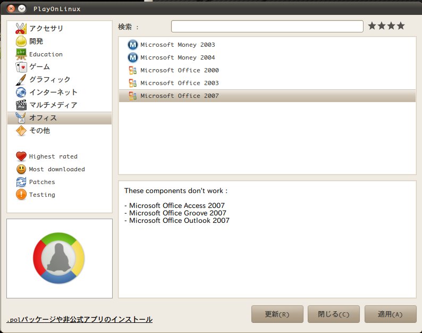Click the clapperboard icon for マルチメディア

point(21,105)
